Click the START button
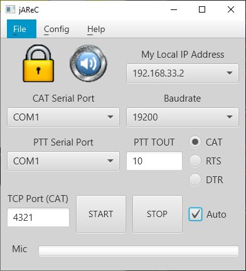 (x=101, y=214)
